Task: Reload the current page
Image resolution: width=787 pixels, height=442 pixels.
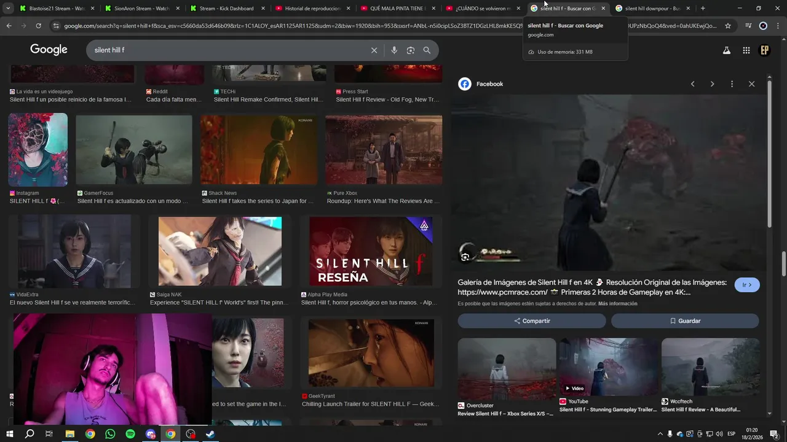Action: pos(38,26)
